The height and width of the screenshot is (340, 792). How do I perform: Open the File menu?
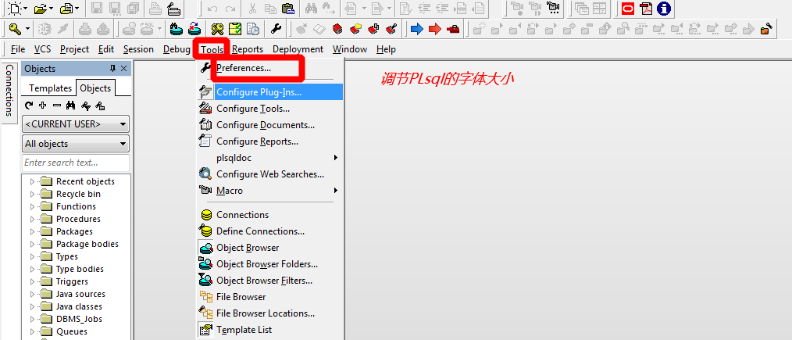click(18, 49)
